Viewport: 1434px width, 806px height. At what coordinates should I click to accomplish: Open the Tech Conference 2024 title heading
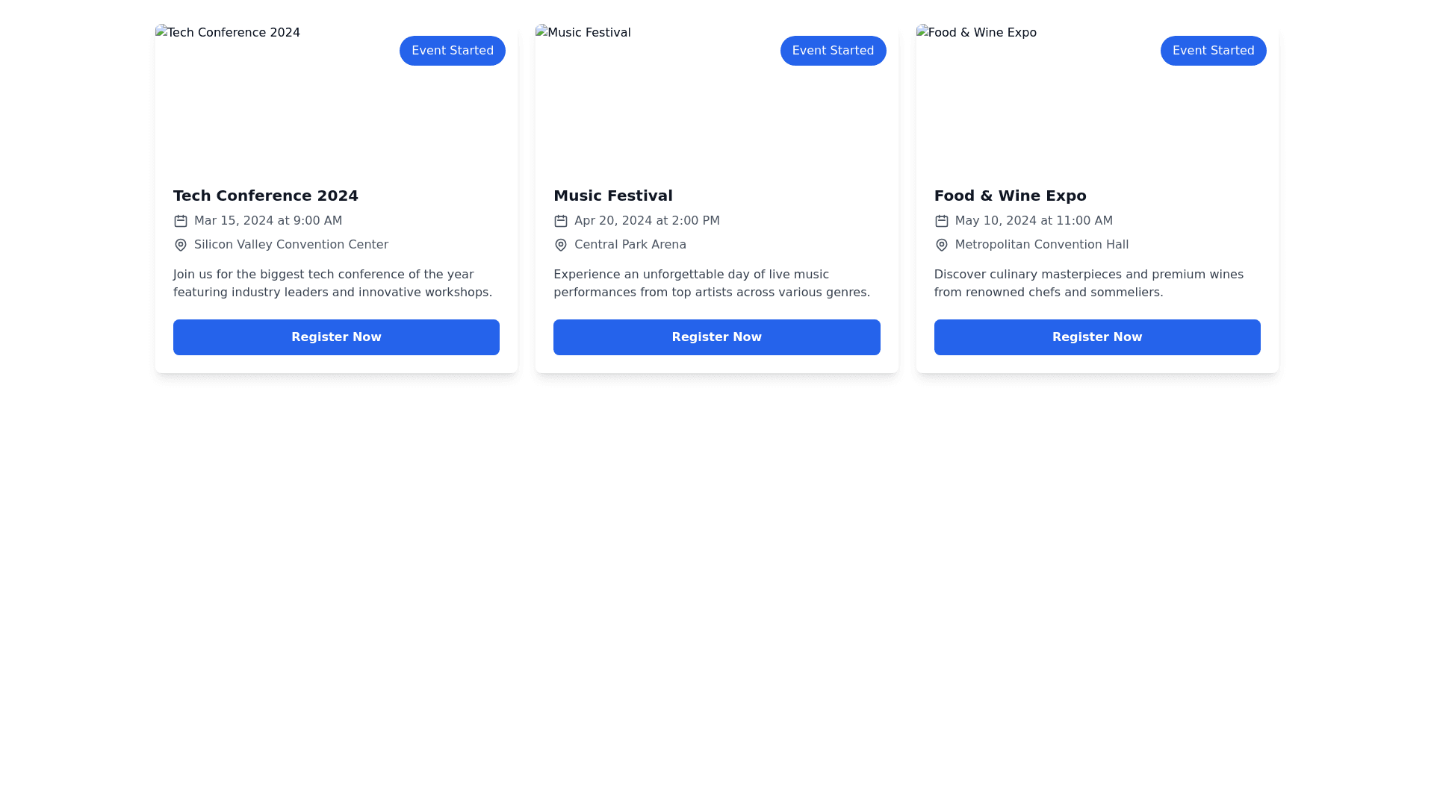coord(265,196)
